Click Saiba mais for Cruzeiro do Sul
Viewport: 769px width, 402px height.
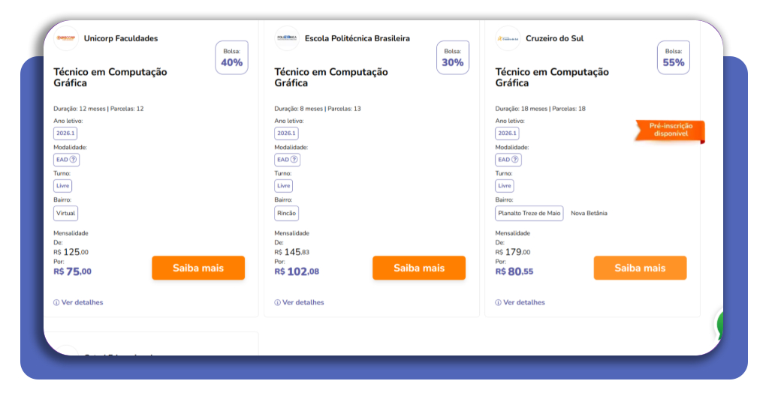click(x=640, y=268)
